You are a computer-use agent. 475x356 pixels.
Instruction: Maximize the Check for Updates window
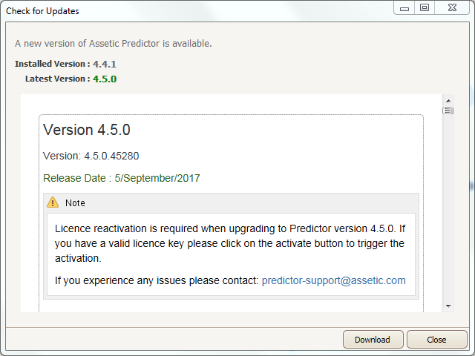pos(425,8)
